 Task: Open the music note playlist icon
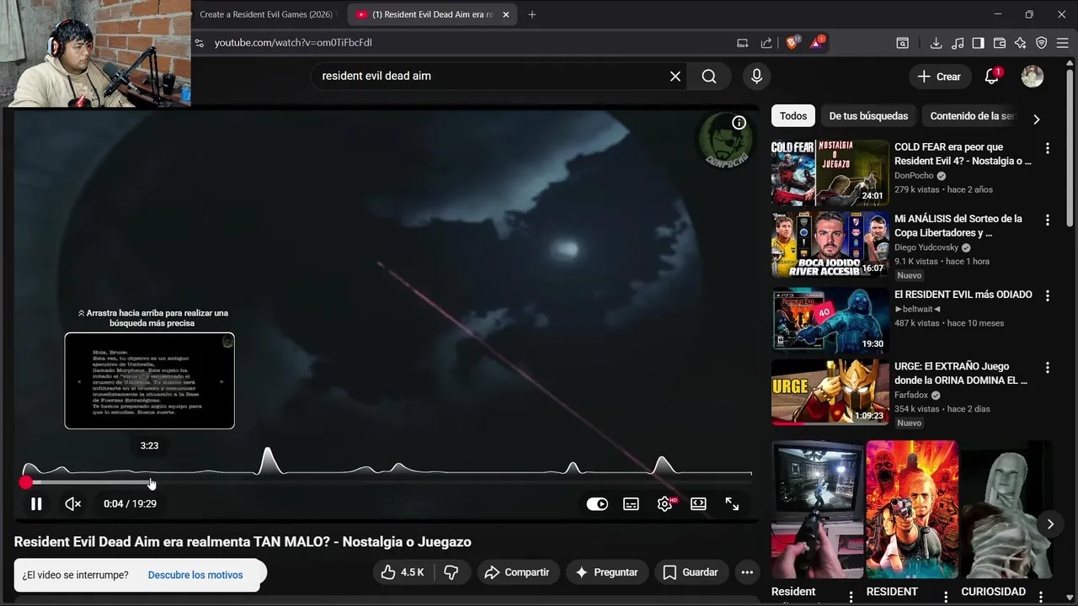[958, 43]
